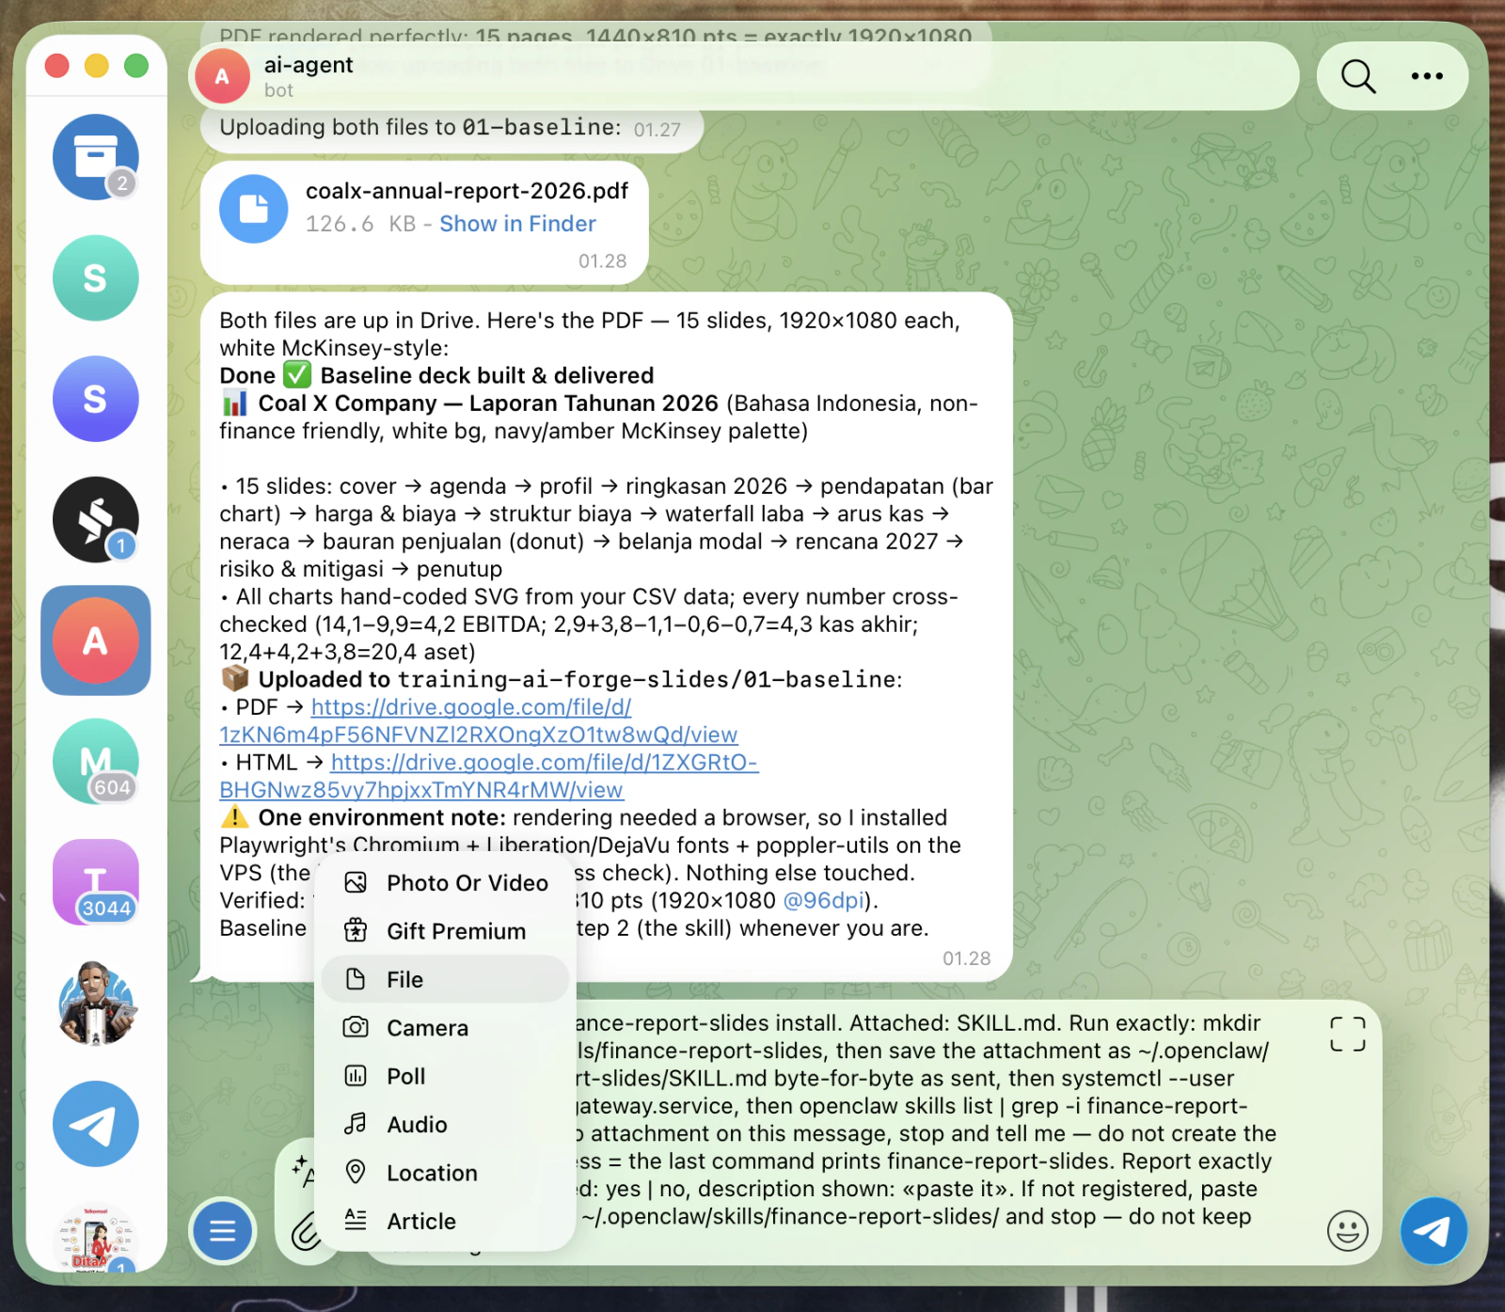The image size is (1505, 1312).
Task: Open the T chat with 3044 unread
Action: point(96,882)
